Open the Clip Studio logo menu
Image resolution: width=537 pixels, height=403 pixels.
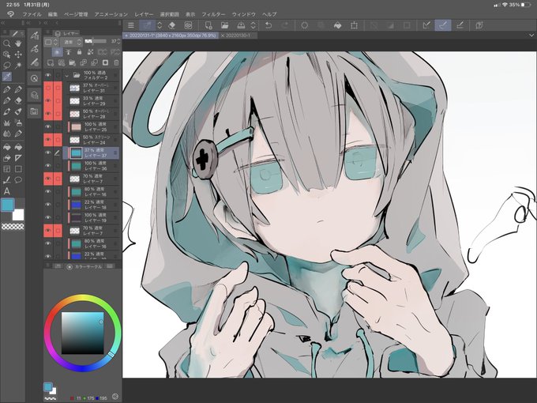tap(10, 14)
